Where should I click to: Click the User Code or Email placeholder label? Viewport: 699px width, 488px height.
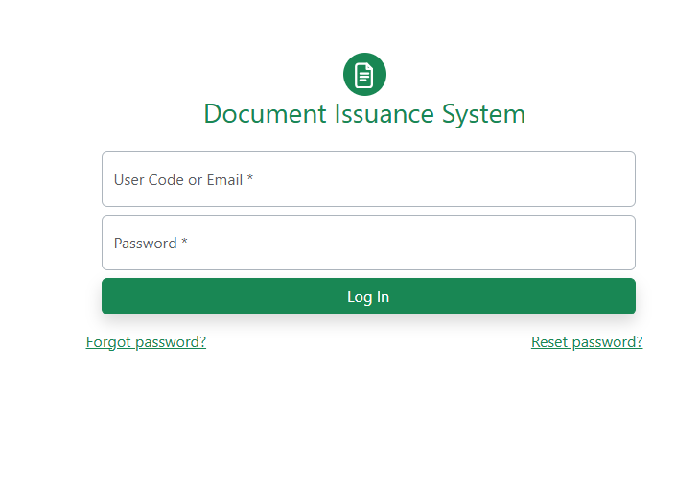click(x=183, y=179)
